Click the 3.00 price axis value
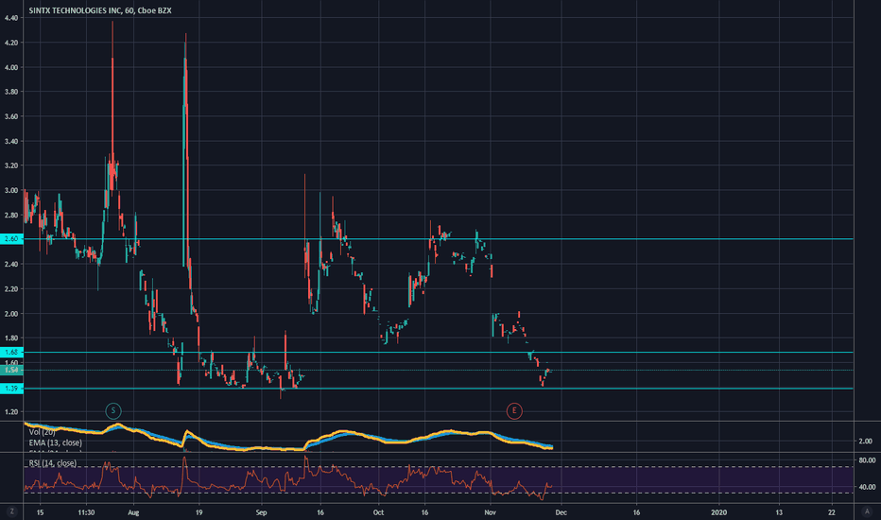 tap(11, 191)
